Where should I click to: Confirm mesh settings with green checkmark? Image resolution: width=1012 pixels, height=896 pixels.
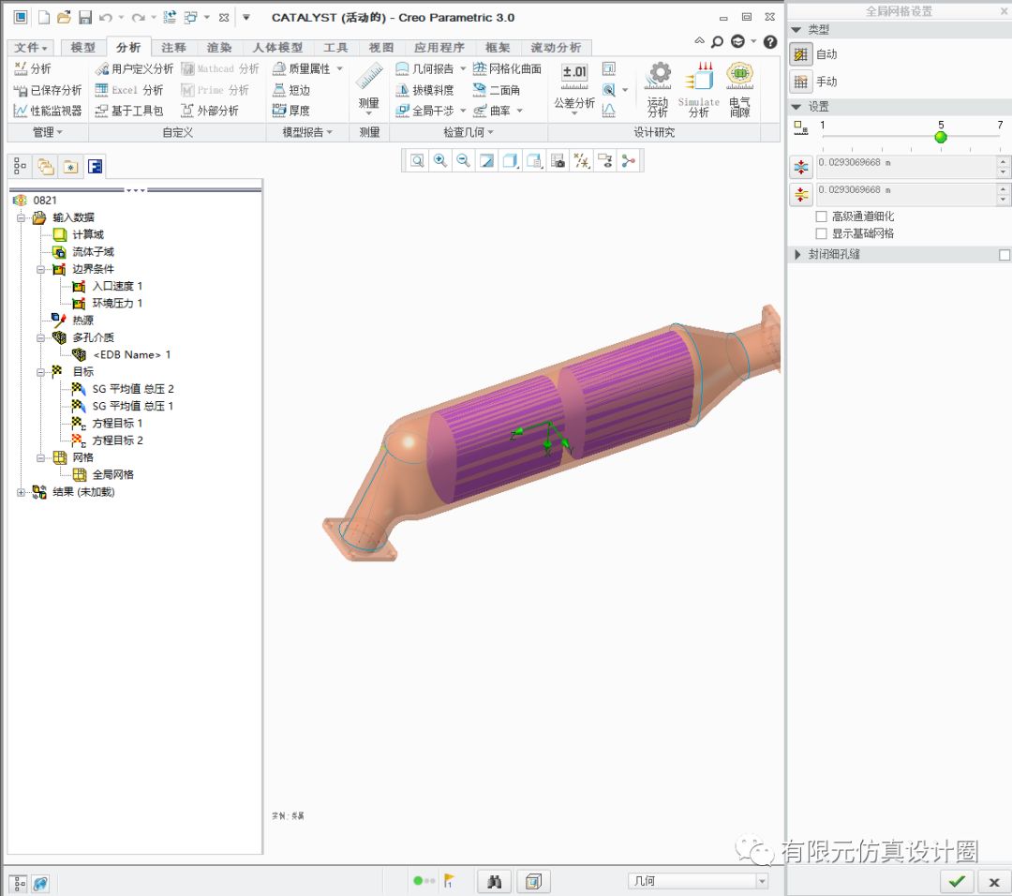[x=956, y=881]
